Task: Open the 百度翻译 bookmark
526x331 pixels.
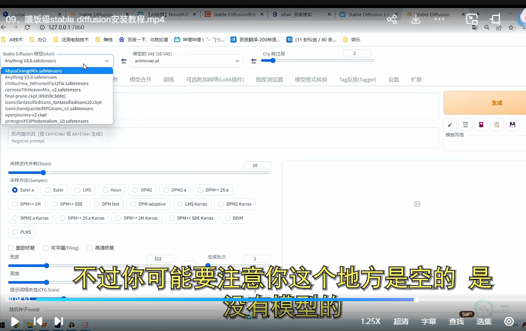Action: click(256, 39)
